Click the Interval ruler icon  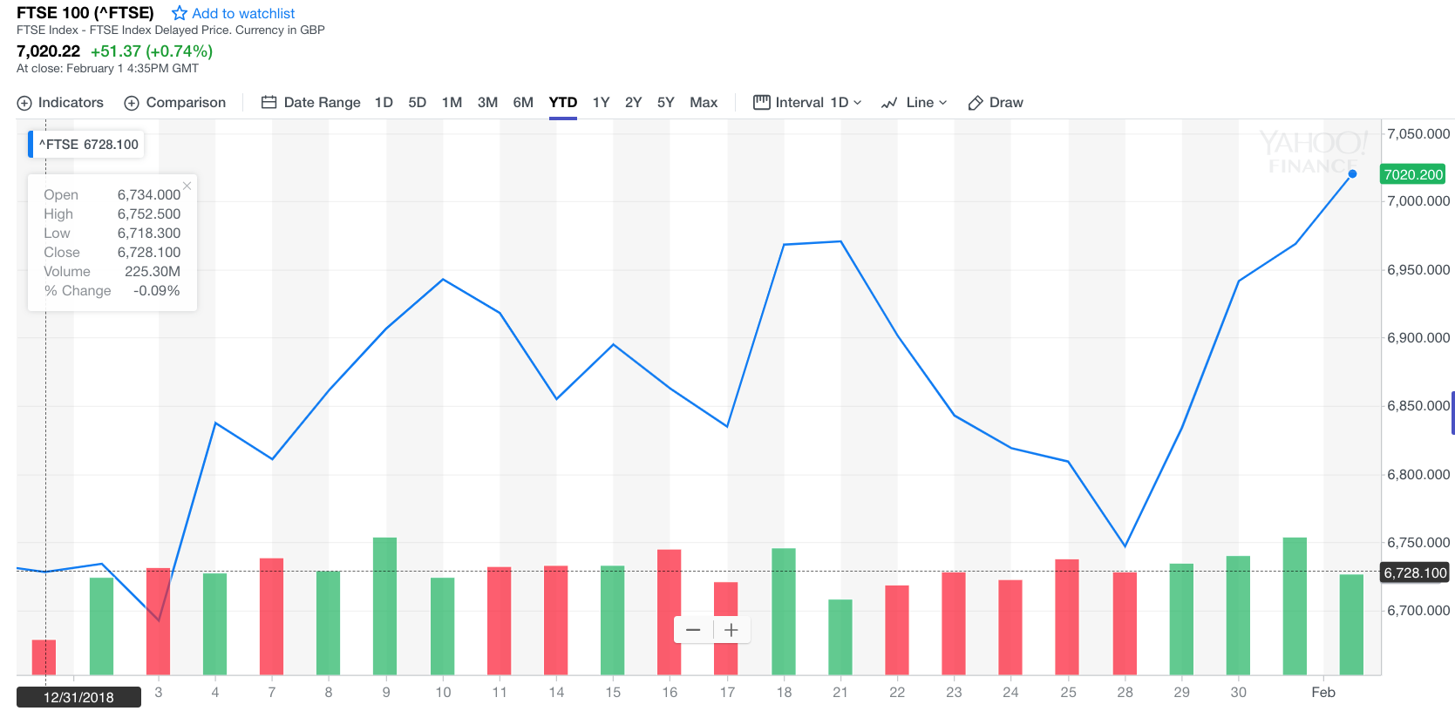pyautogui.click(x=762, y=103)
